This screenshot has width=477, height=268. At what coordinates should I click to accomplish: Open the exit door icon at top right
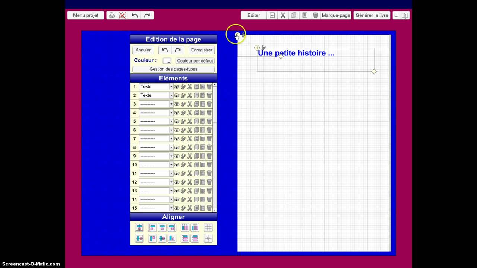[x=406, y=15]
